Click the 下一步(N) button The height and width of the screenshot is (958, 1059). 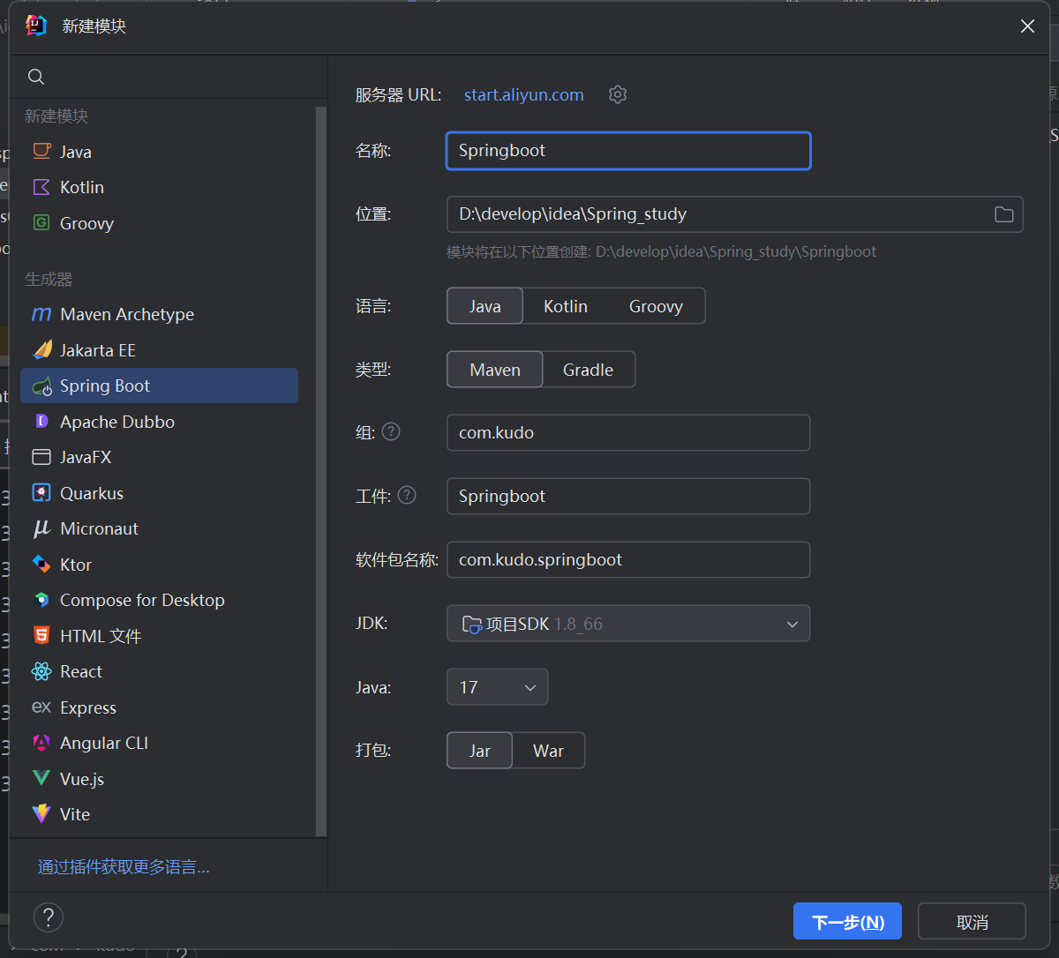(847, 922)
